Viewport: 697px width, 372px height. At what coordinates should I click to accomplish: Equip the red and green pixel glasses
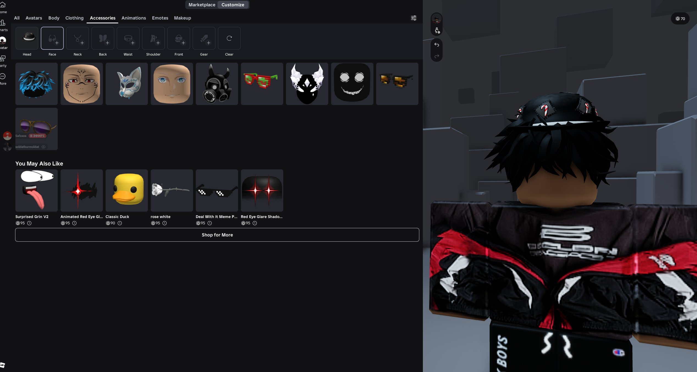[x=262, y=84]
